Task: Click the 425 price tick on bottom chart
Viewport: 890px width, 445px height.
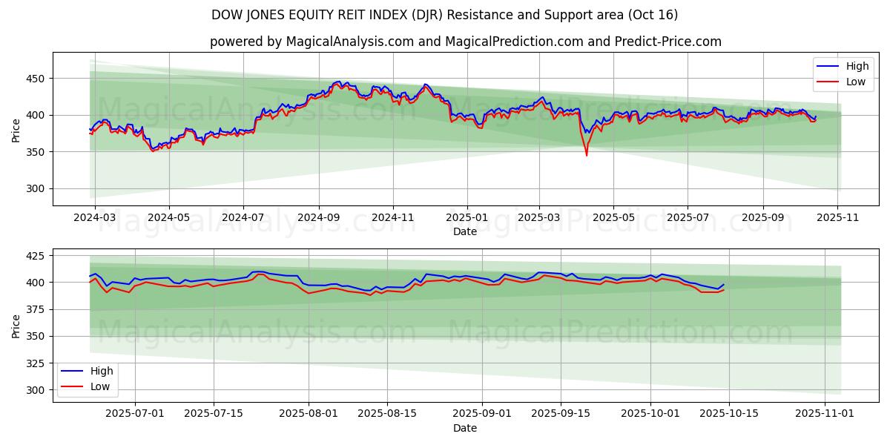Action: coord(34,256)
